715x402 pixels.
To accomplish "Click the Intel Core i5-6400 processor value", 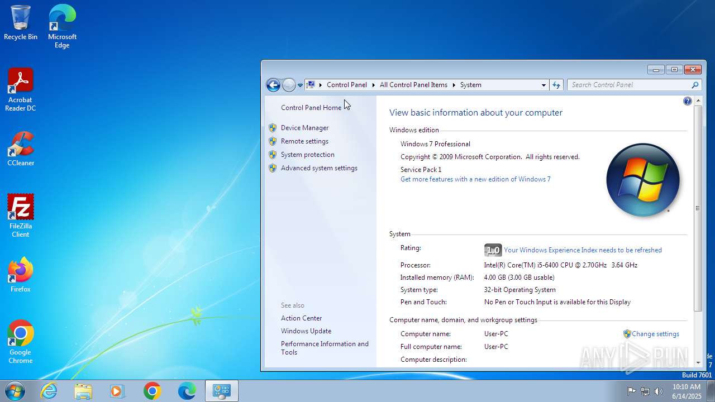I will coord(560,265).
